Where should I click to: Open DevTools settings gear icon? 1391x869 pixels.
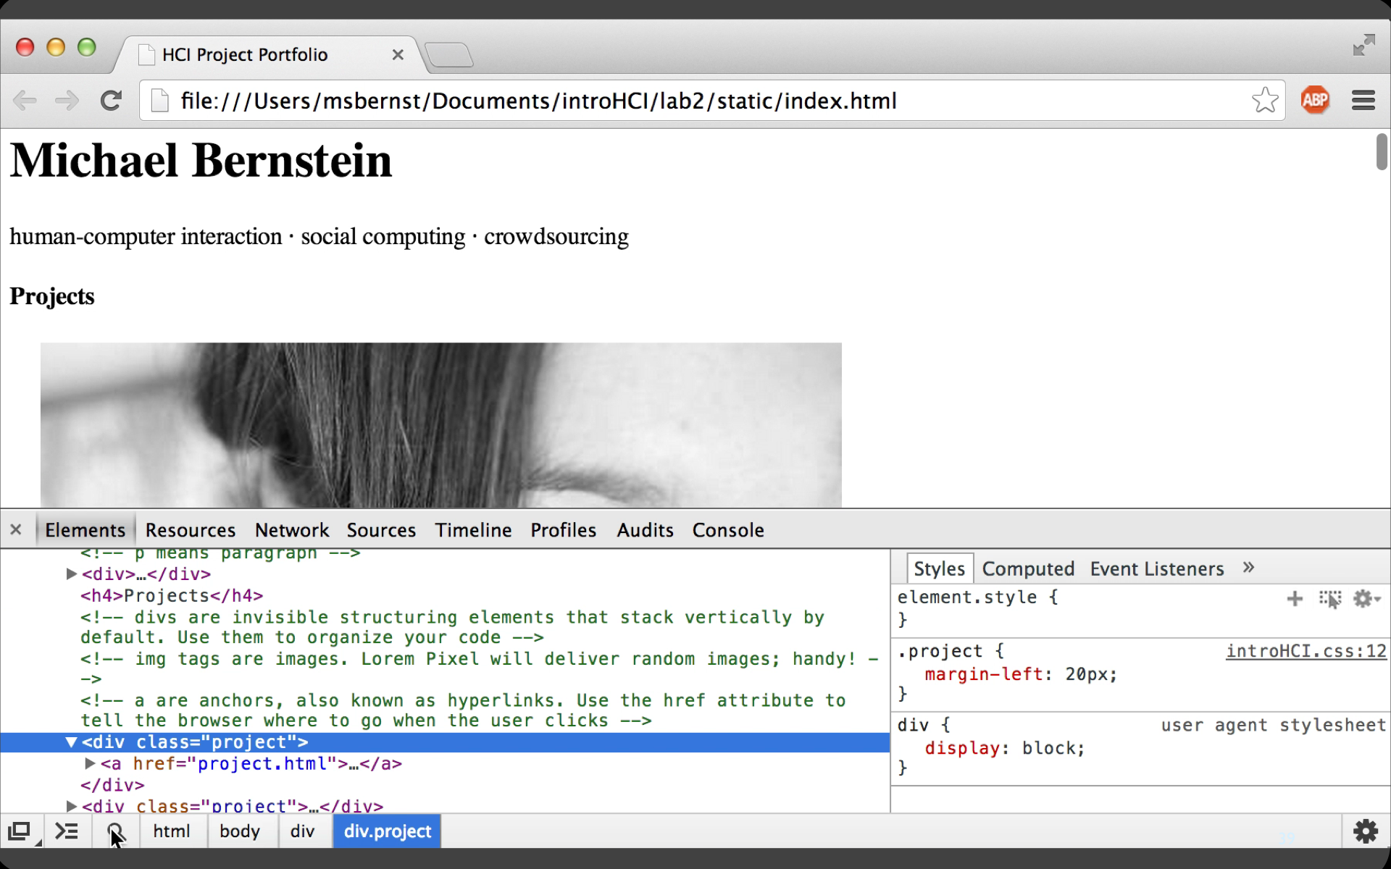1365,831
